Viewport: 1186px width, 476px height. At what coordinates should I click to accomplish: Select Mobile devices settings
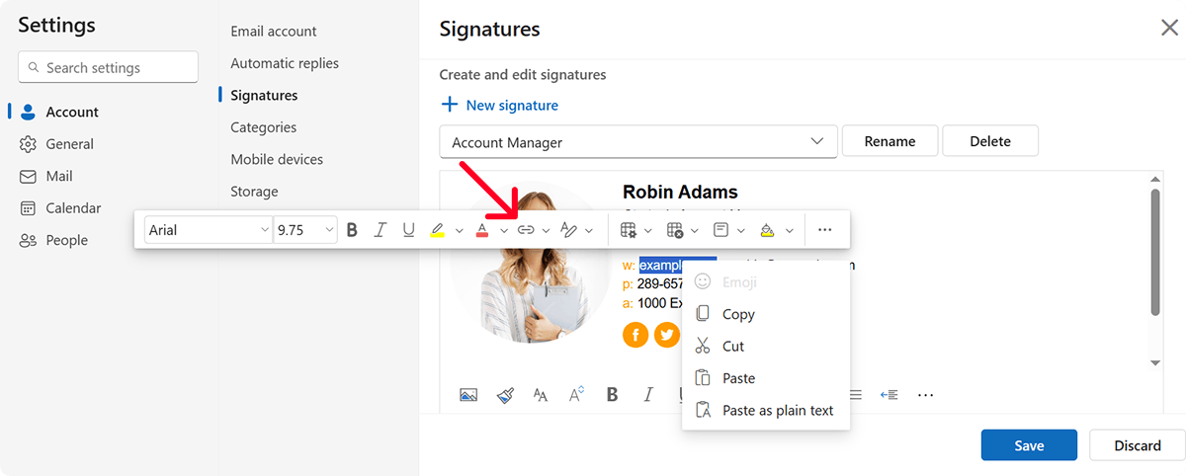click(x=277, y=159)
